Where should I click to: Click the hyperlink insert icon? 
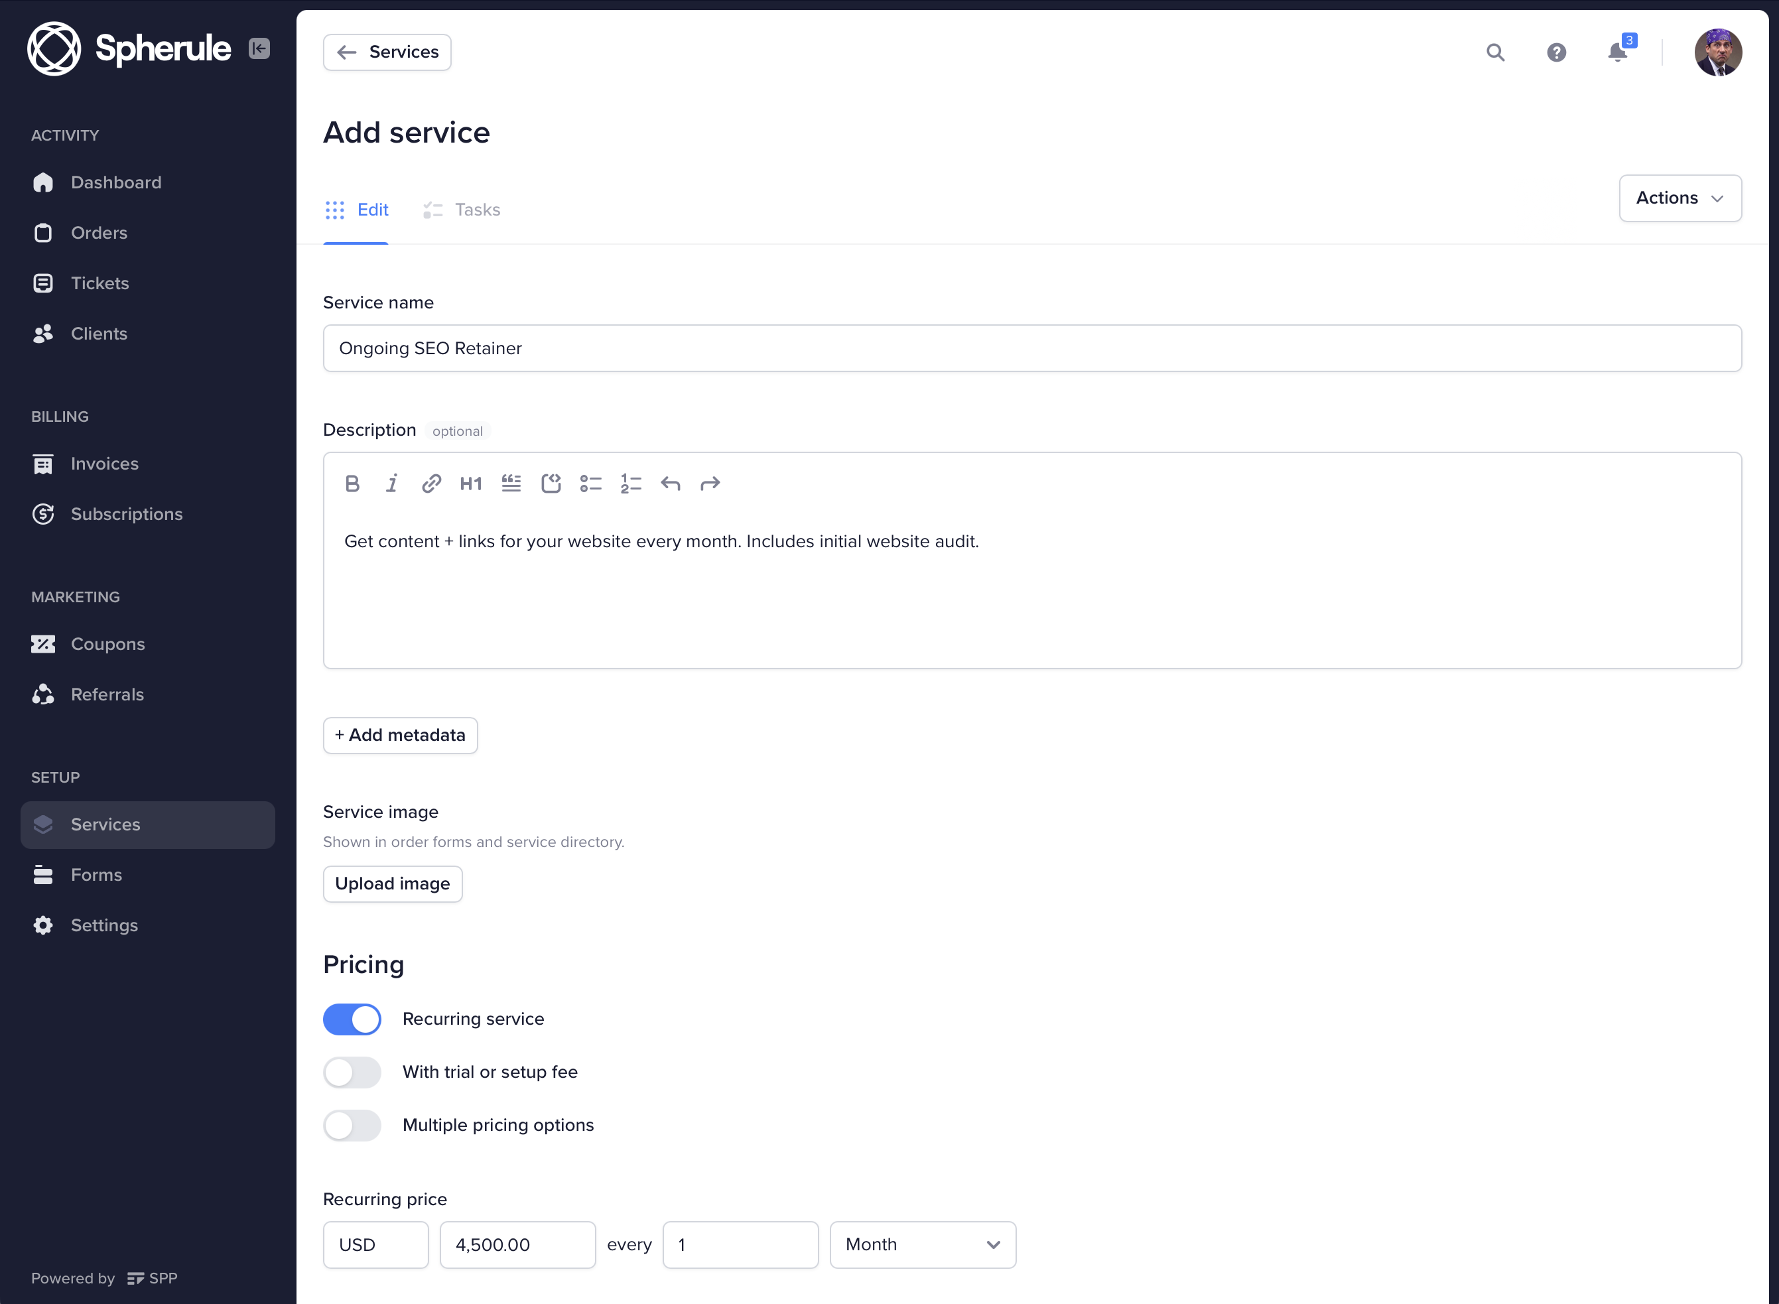tap(430, 482)
